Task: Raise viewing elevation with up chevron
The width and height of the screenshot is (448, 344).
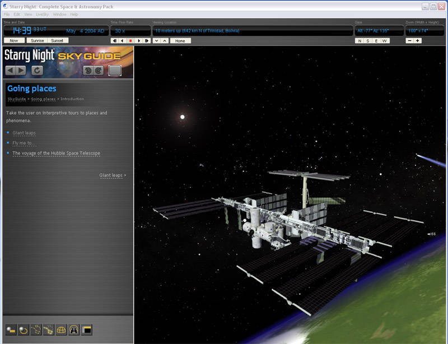Action: [x=165, y=40]
